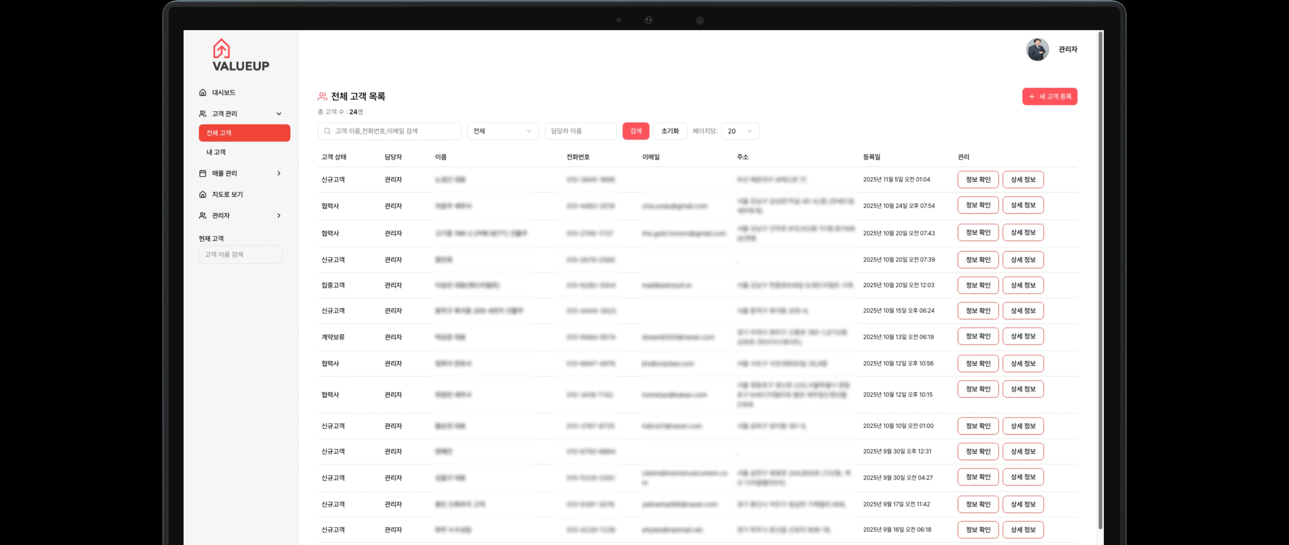Viewport: 1289px width, 545px height.
Task: Open the 관리자 profile avatar
Action: [1037, 49]
